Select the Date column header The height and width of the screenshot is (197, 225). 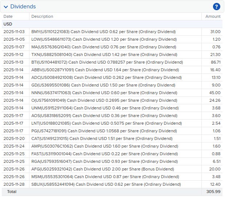click(x=8, y=16)
